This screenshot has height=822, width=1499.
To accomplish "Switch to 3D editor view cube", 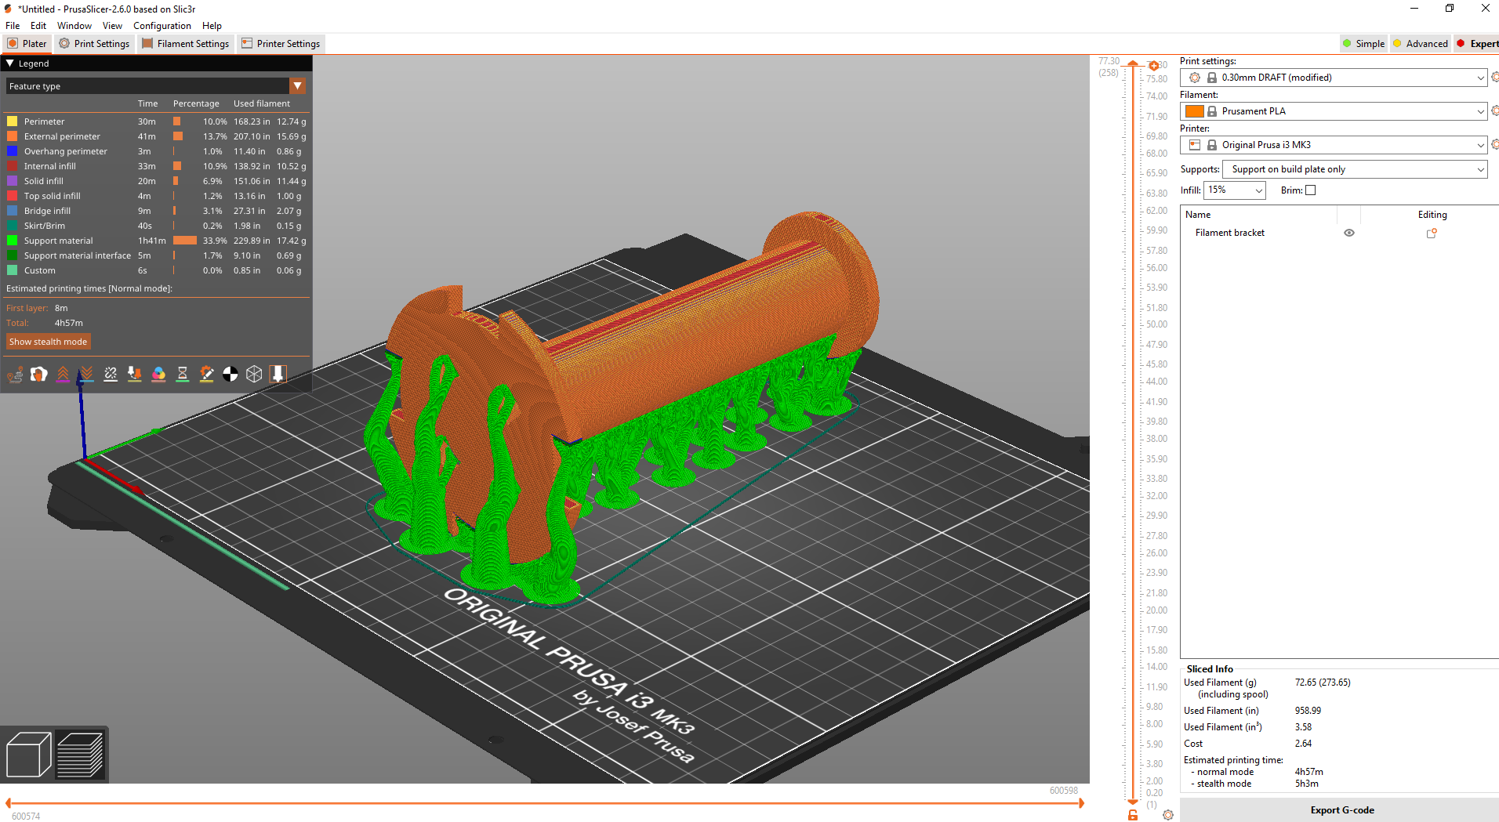I will [x=28, y=755].
